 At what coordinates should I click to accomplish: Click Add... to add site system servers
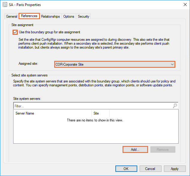135,149
